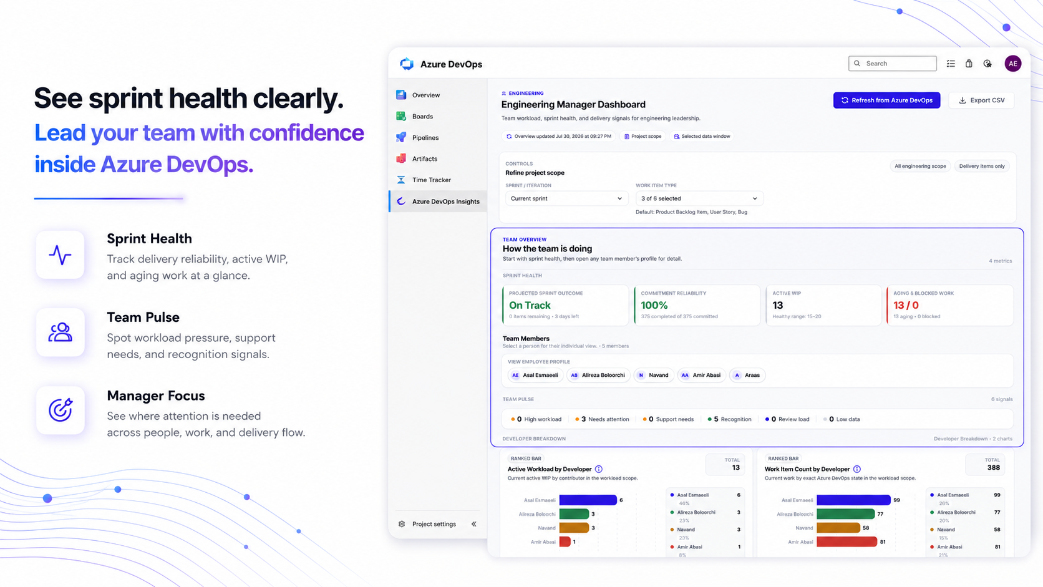Click the Overview updated Jul 30 chip
Image resolution: width=1043 pixels, height=587 pixels.
559,136
